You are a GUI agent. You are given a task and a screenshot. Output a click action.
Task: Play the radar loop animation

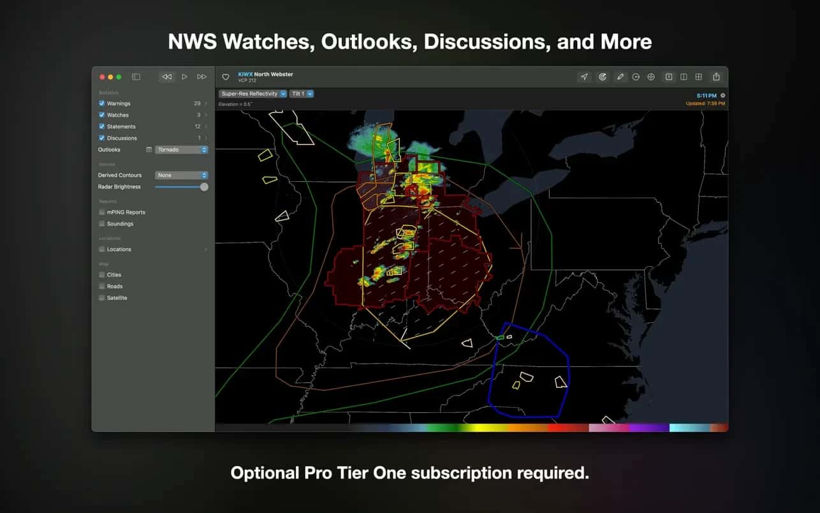tap(184, 77)
